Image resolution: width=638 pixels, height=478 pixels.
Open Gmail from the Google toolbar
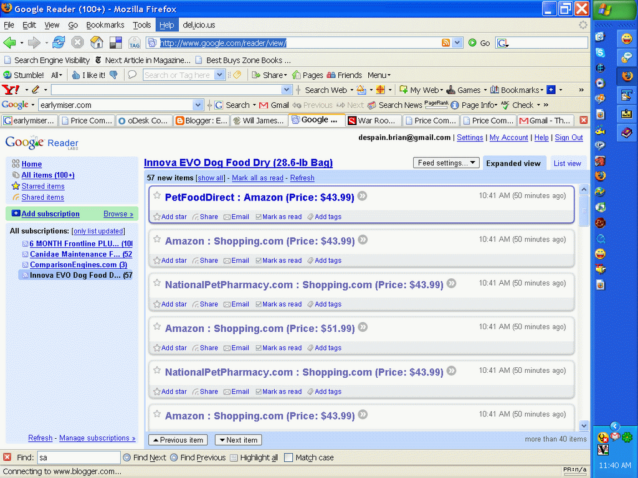tap(274, 105)
